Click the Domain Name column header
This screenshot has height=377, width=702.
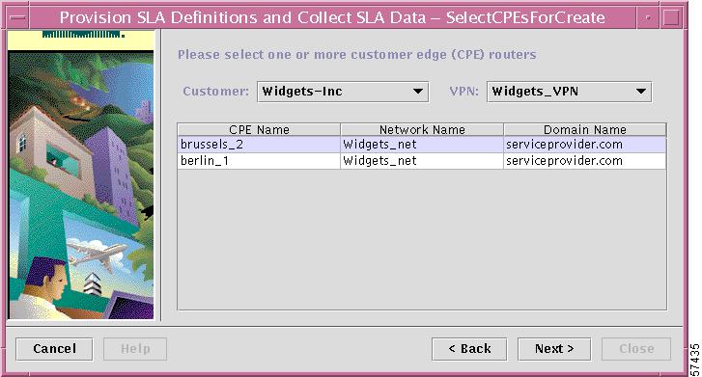[585, 130]
